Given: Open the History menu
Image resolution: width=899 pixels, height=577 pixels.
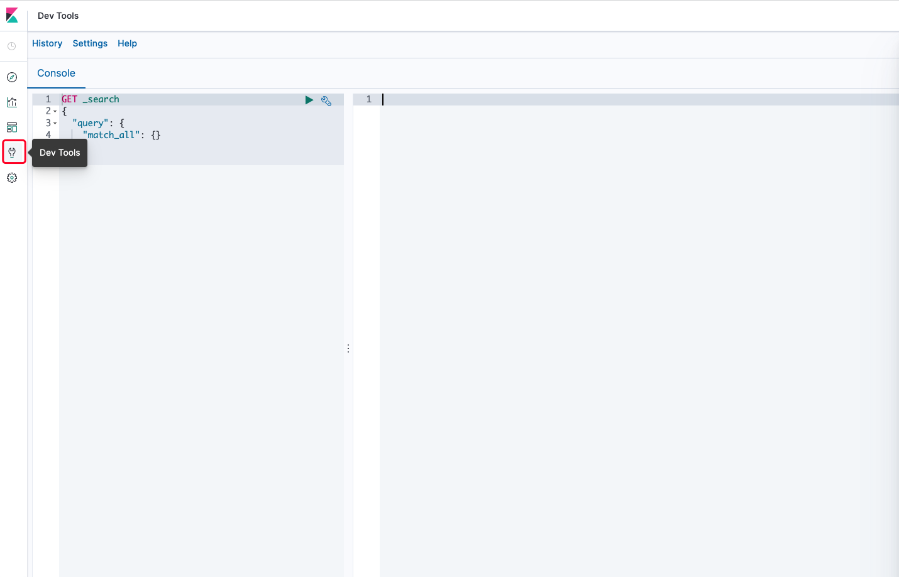Looking at the screenshot, I should (x=47, y=43).
